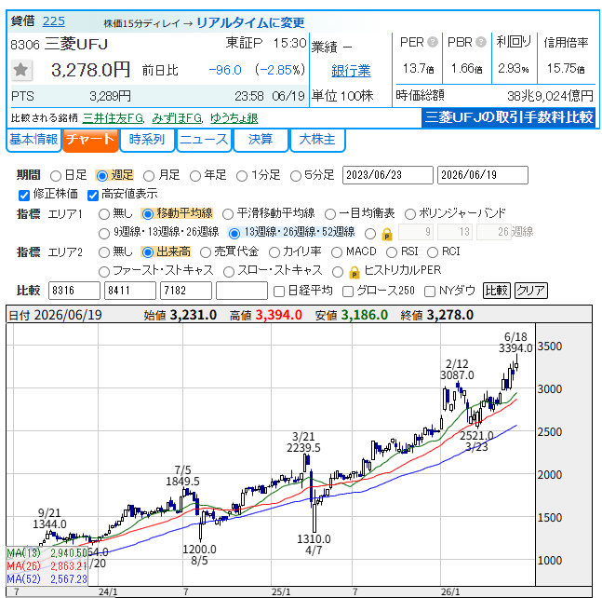Click comparison code field 8316
This screenshot has width=602, height=598.
[74, 291]
